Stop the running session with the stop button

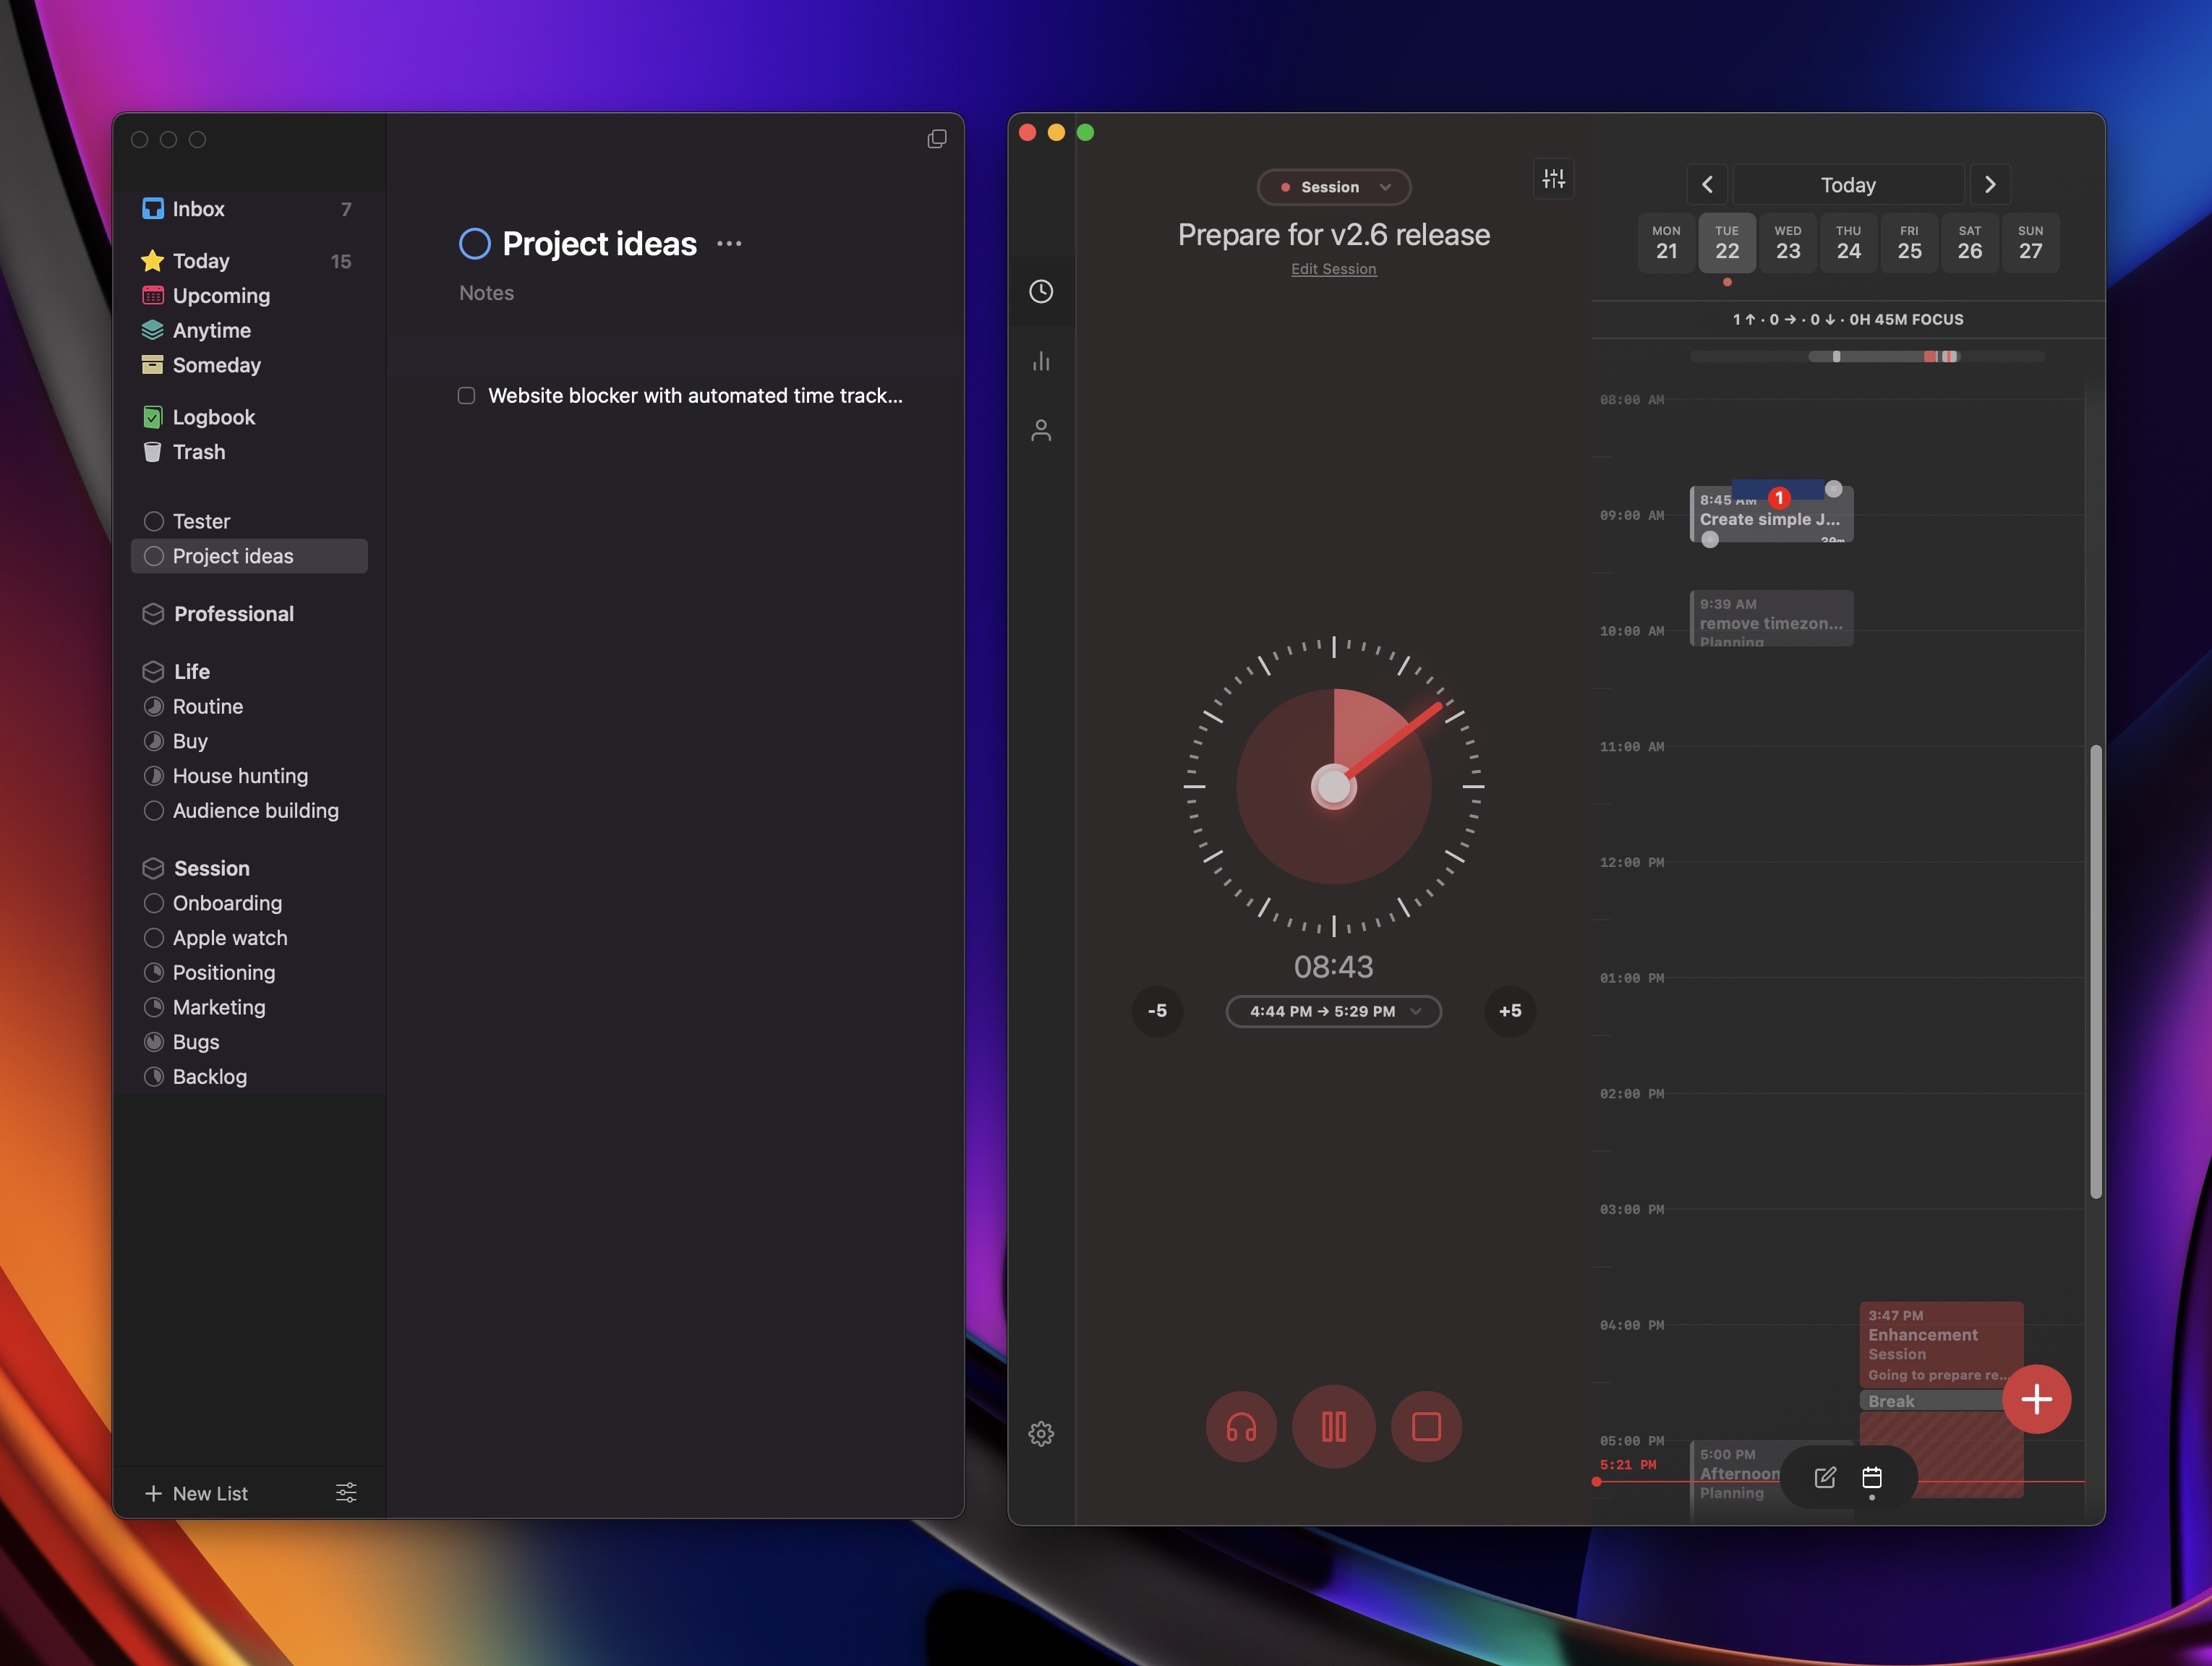click(x=1426, y=1427)
